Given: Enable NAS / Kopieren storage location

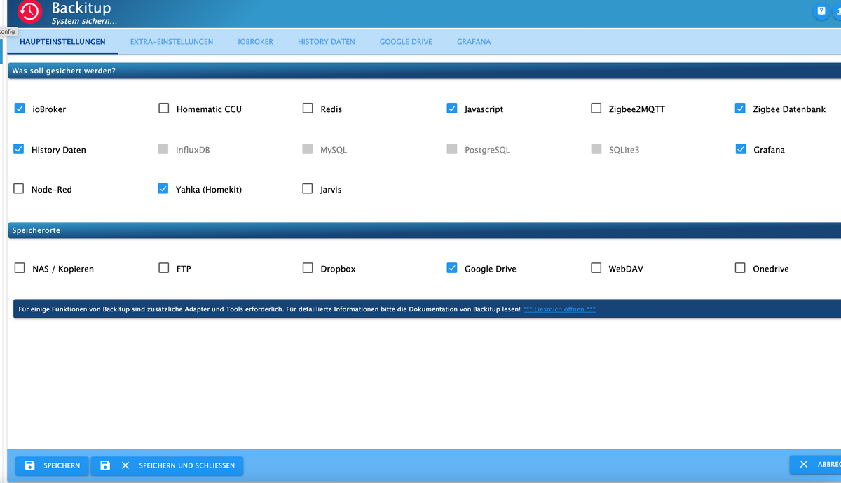Looking at the screenshot, I should click(20, 268).
